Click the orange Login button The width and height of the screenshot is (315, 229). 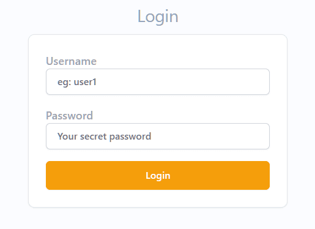(158, 175)
